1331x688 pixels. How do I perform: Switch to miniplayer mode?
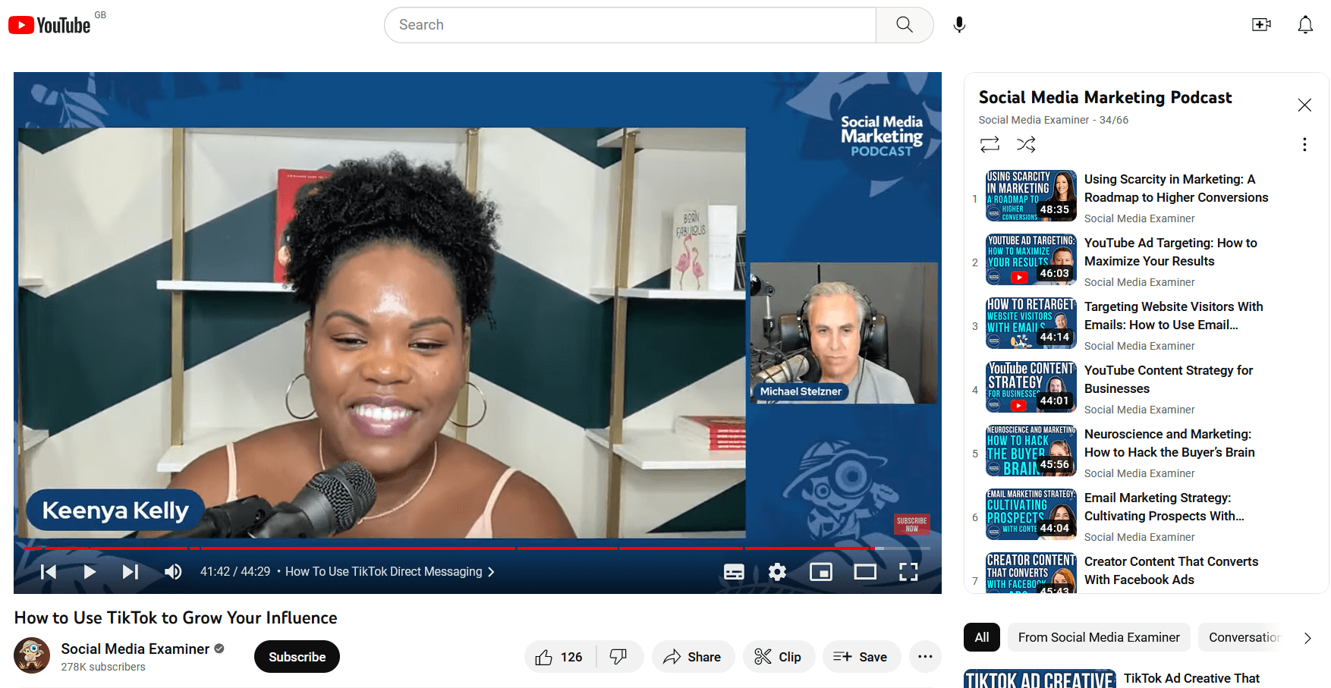(x=821, y=572)
